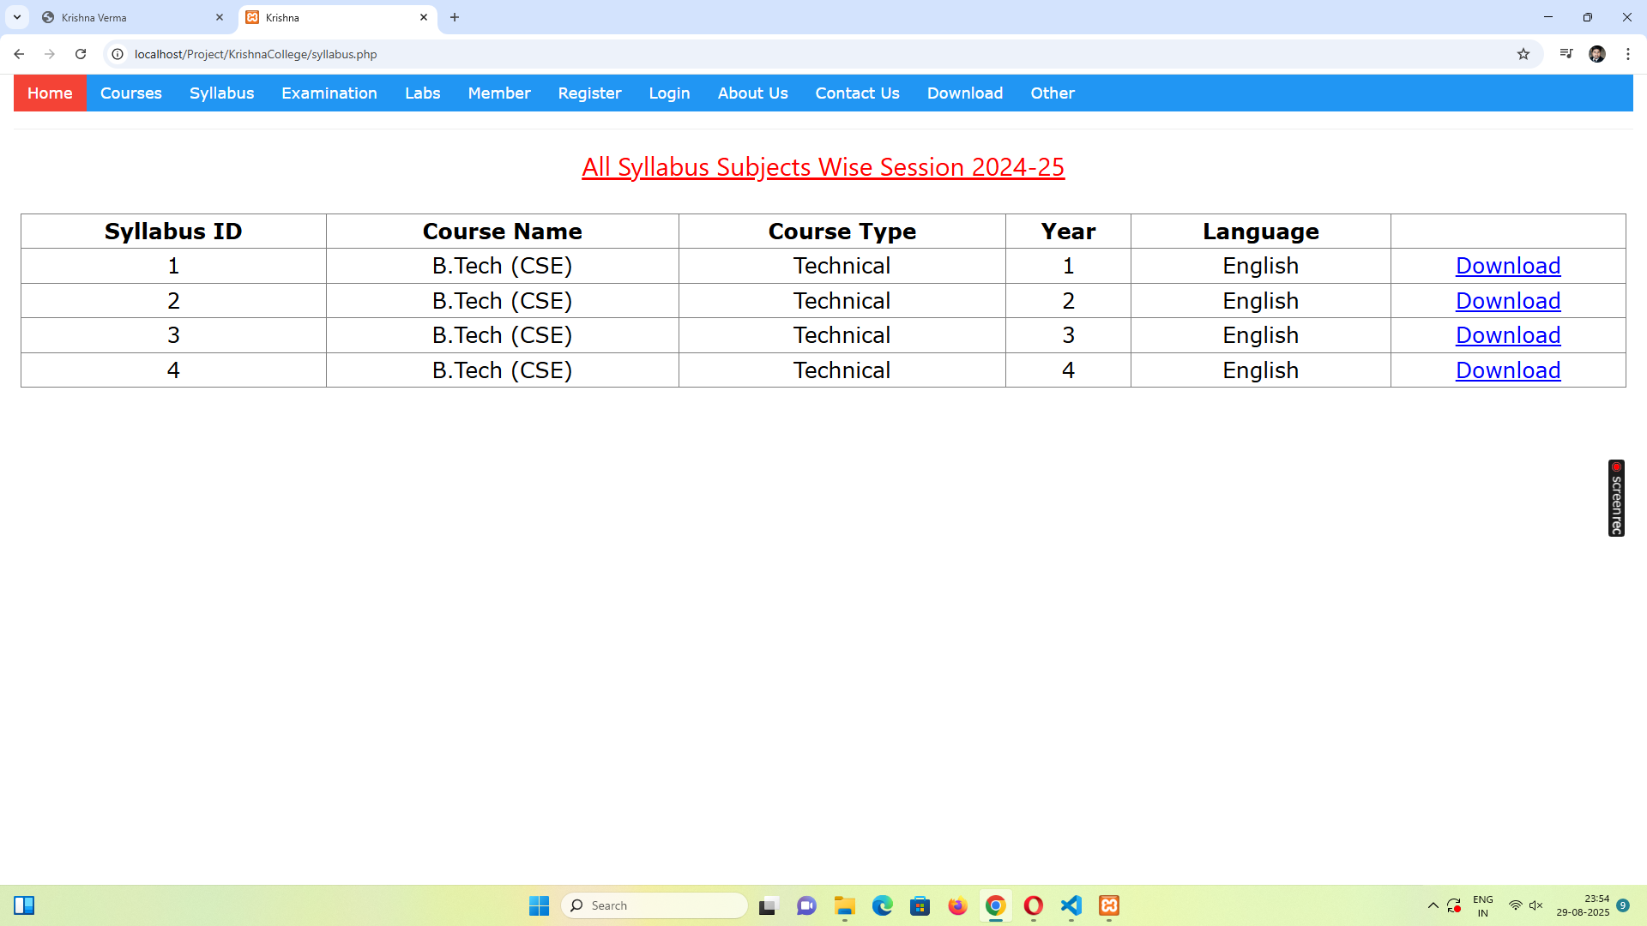This screenshot has width=1647, height=926.
Task: Show hidden system tray icons
Action: point(1433,905)
